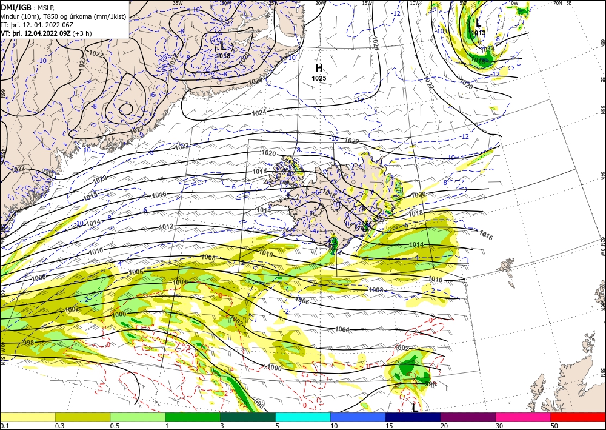Viewport: 606px width, 430px height.
Task: Click the navy 15–20 legend swatch
Action: coord(413,417)
